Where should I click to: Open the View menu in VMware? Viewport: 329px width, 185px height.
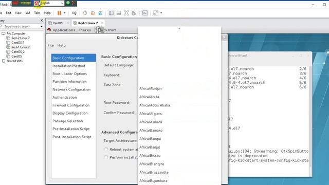pos(19,13)
